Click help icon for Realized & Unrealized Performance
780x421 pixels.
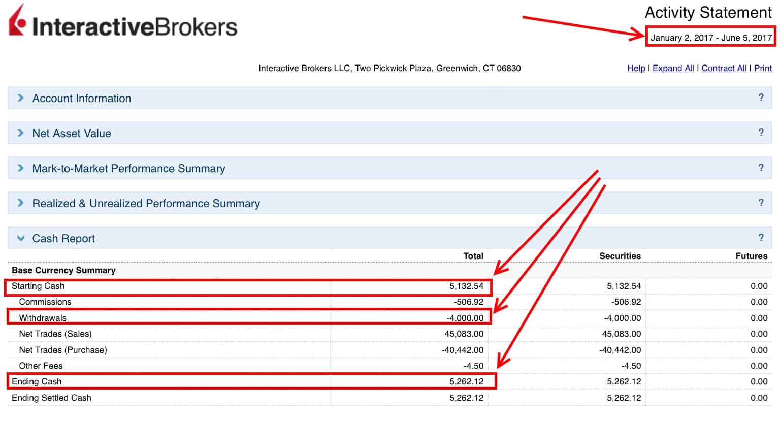(x=761, y=203)
